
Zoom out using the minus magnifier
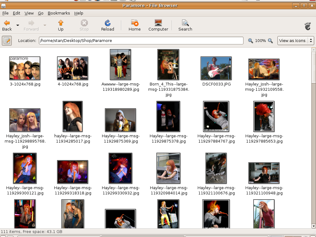pos(251,41)
